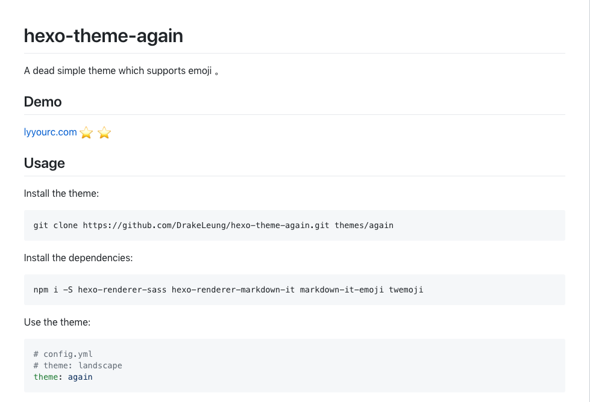Click the word twemoji in npm command
Viewport: 590px width, 402px height.
click(x=406, y=289)
